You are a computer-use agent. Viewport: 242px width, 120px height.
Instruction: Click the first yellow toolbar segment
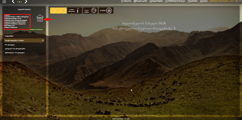53,11
